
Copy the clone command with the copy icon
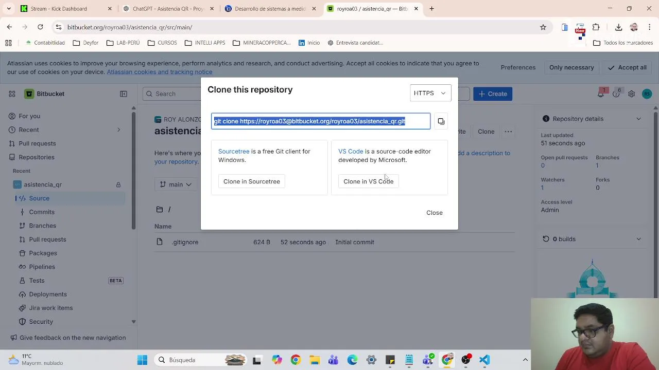tap(441, 121)
